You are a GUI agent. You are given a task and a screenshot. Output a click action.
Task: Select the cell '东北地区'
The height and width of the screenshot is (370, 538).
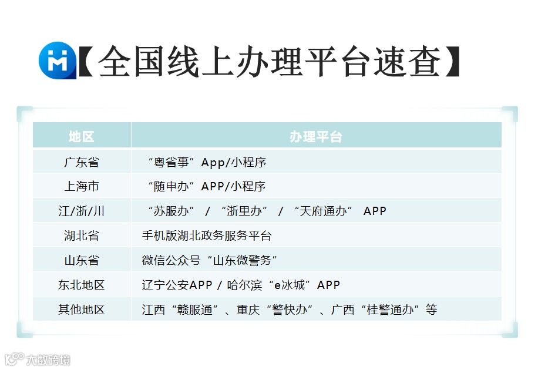[82, 285]
